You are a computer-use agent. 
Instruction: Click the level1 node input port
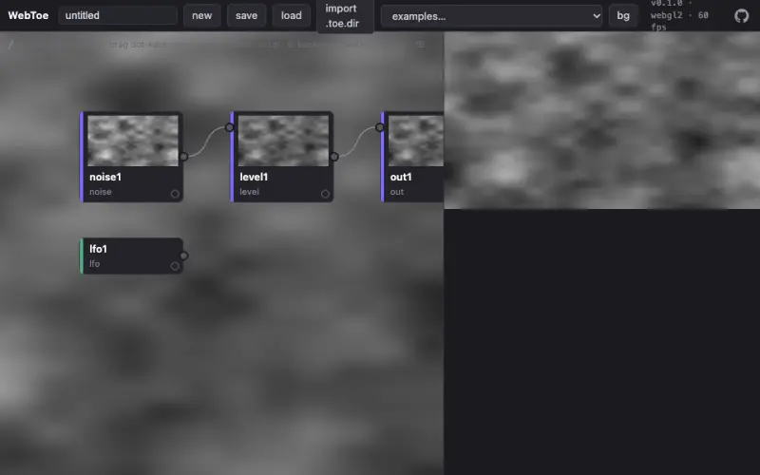point(229,127)
